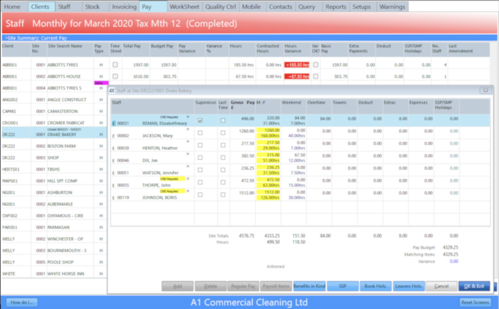The image size is (499, 309).
Task: Untick the Supervisor checkbox for REMAN, Elizabethmary
Action: click(200, 121)
